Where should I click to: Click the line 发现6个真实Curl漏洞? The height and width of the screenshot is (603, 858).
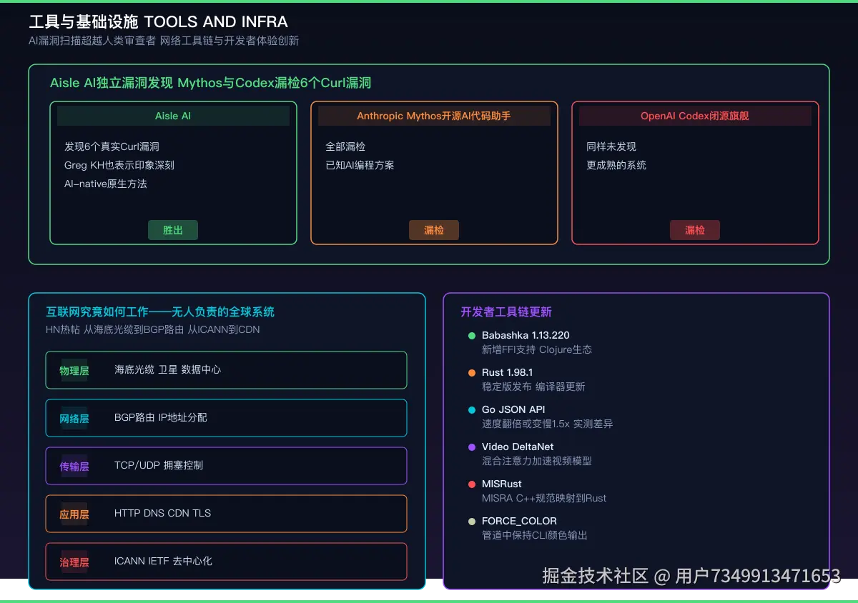coord(112,146)
